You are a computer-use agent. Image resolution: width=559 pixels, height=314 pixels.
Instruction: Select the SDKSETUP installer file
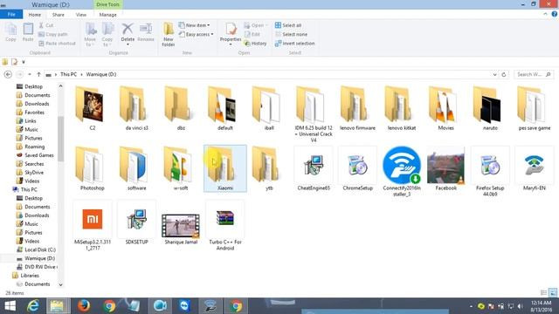136,223
